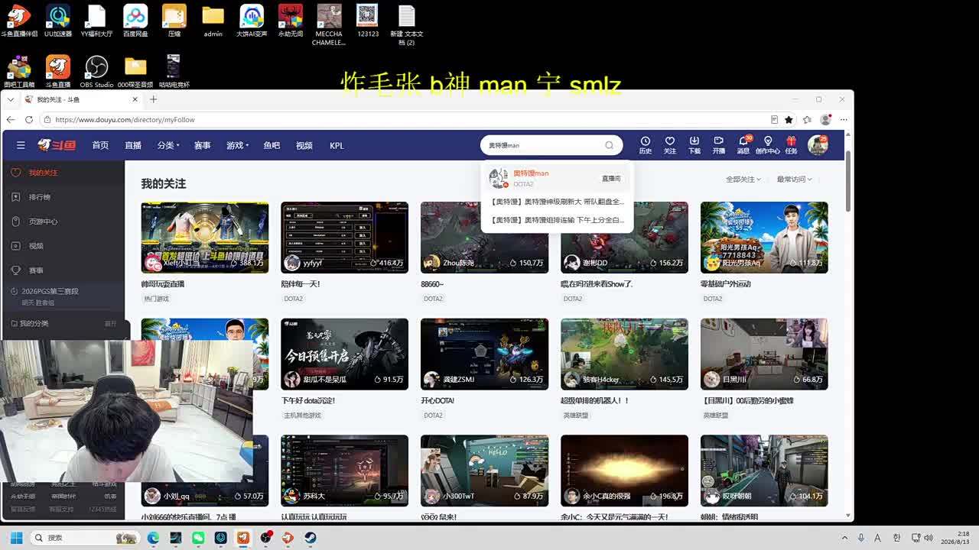Open OBS Studio desktop shortcut
Viewport: 979px width, 550px height.
pyautogui.click(x=96, y=72)
